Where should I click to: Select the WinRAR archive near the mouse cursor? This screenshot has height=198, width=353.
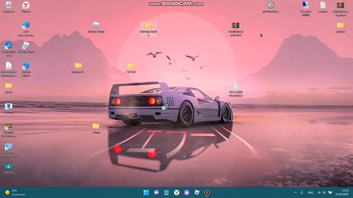[236, 29]
